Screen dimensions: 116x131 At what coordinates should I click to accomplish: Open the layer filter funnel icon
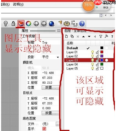[101, 36]
